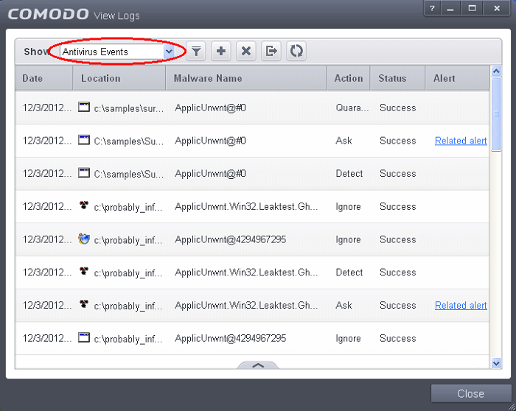
Task: Maximize the View Logs window
Action: [473, 9]
